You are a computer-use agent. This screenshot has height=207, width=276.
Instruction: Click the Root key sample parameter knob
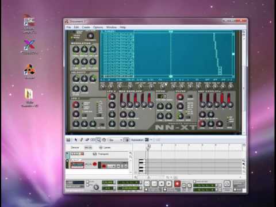[x=103, y=86]
